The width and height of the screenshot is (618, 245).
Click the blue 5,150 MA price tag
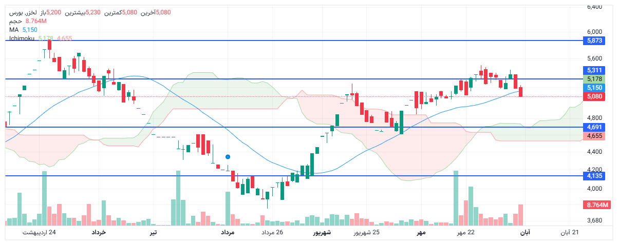tap(594, 88)
